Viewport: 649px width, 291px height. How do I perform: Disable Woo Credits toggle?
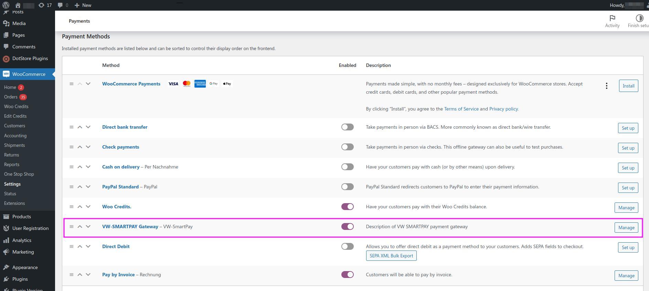click(348, 207)
